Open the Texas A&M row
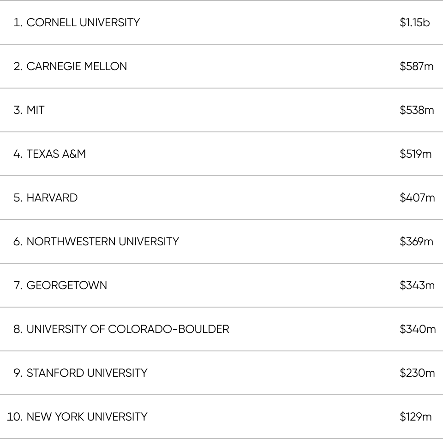 [x=221, y=154]
